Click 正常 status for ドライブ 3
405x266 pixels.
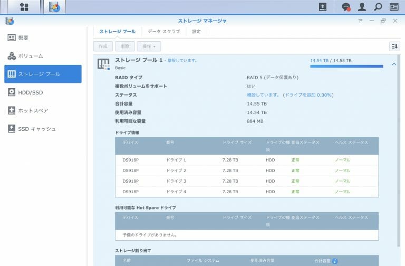click(x=295, y=181)
